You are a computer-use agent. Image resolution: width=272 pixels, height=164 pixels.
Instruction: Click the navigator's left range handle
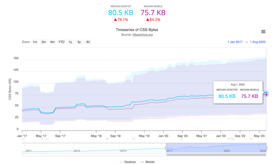point(166,148)
